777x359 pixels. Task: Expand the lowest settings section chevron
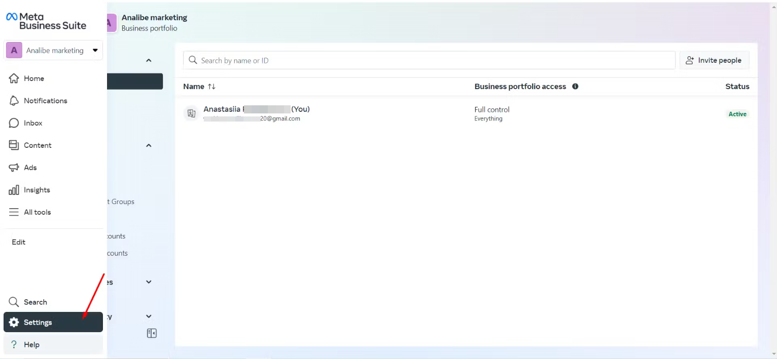(149, 316)
